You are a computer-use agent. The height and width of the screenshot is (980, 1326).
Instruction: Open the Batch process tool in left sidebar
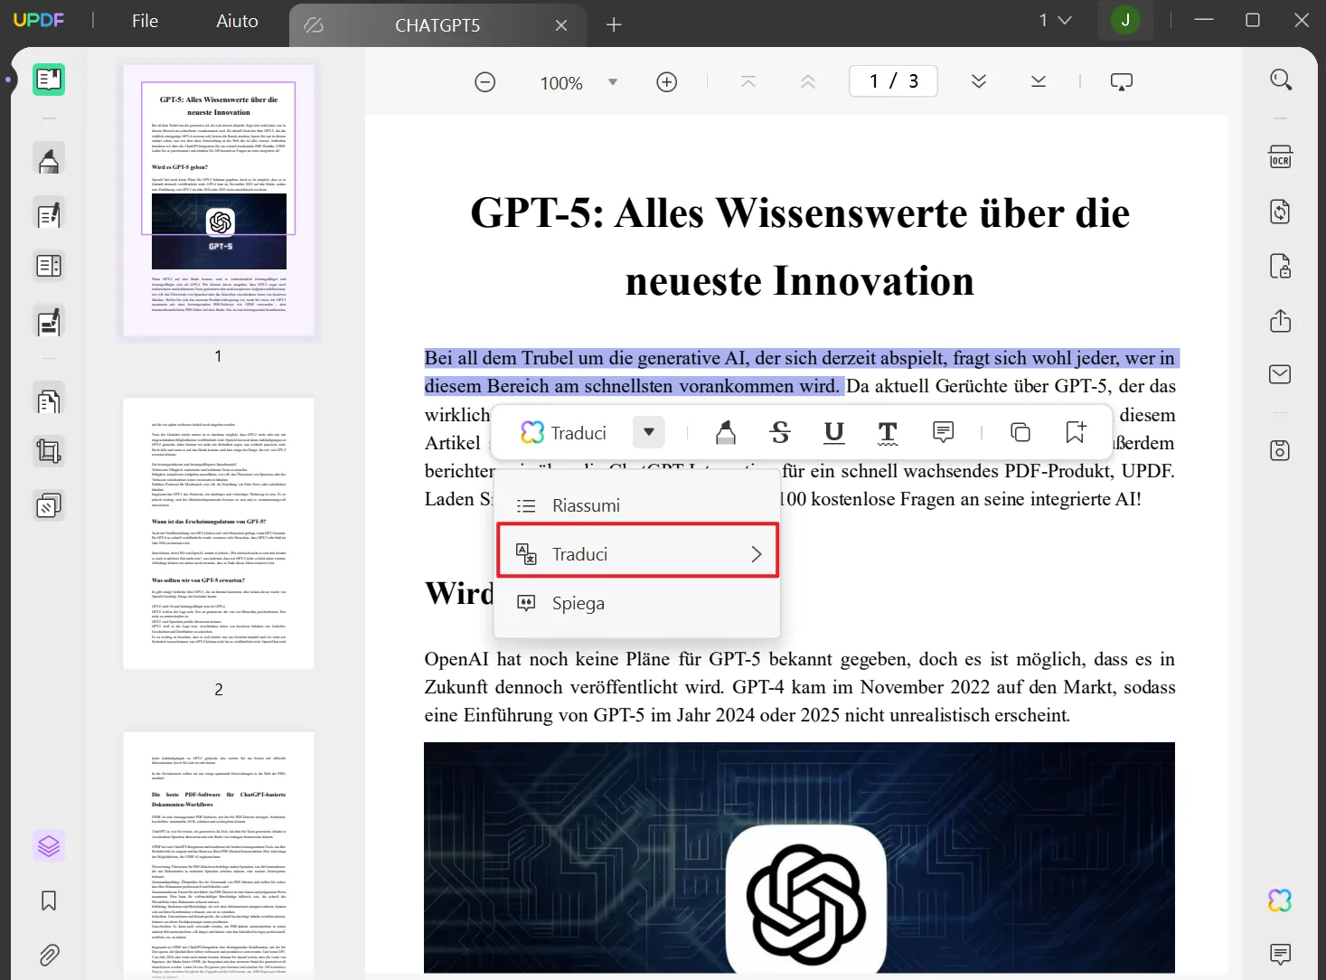coord(49,504)
